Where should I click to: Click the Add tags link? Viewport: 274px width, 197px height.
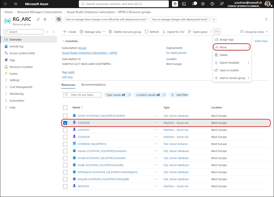click(x=67, y=77)
